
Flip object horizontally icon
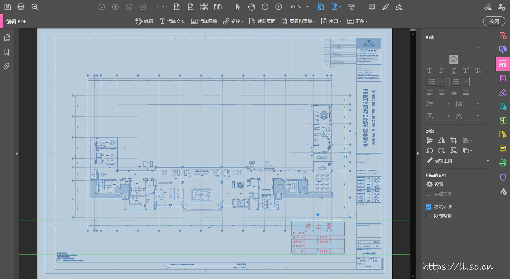441,140
